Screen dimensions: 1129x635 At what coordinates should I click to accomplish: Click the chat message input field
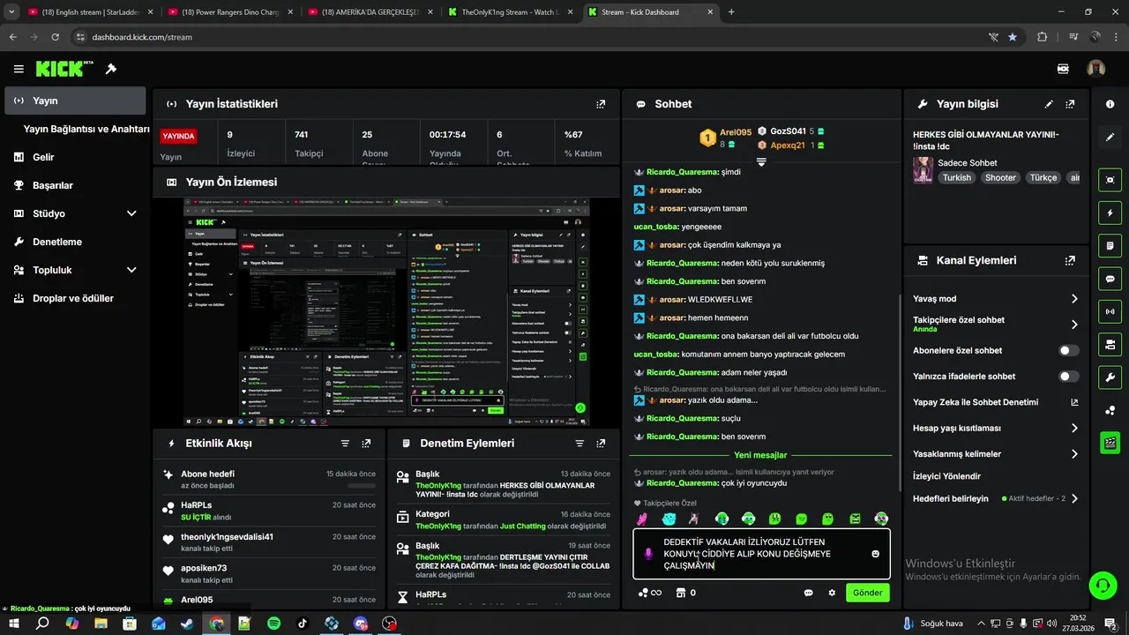coord(759,554)
